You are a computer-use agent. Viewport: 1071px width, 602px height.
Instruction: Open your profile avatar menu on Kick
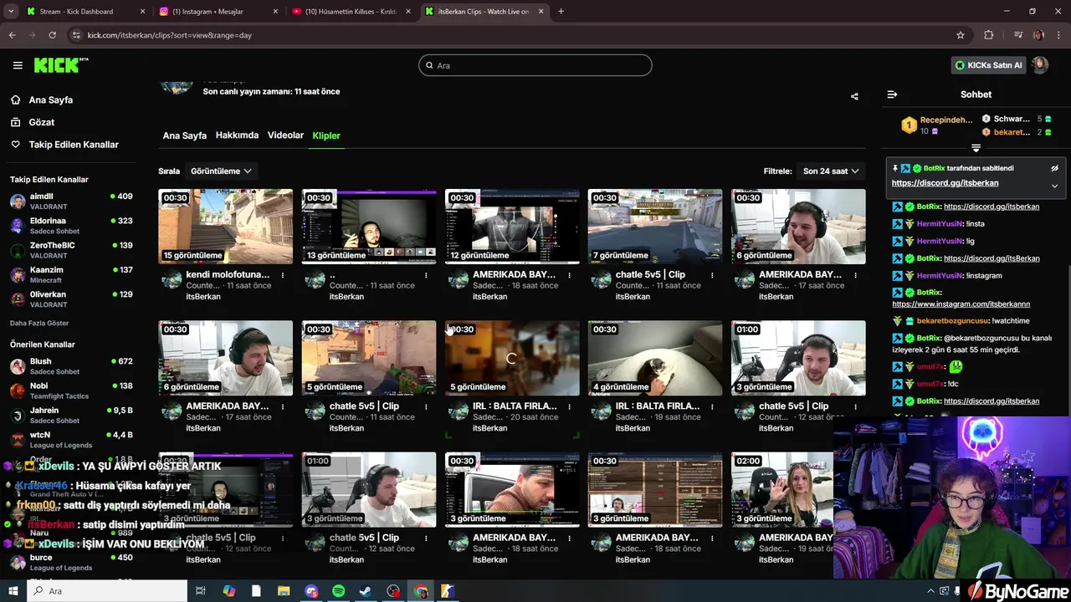1039,65
